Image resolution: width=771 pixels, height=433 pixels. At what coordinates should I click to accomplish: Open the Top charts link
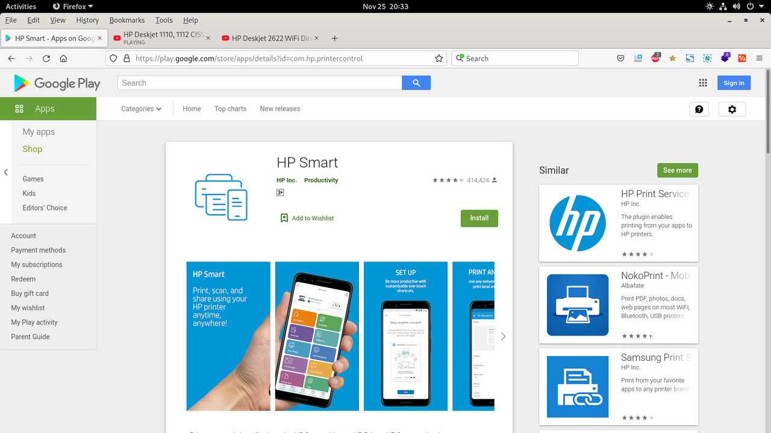pyautogui.click(x=230, y=109)
